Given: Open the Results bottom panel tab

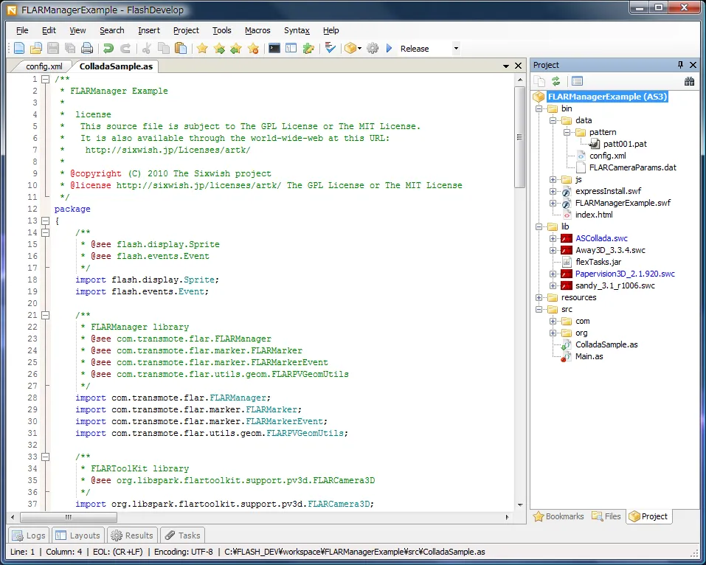Looking at the screenshot, I should [132, 535].
